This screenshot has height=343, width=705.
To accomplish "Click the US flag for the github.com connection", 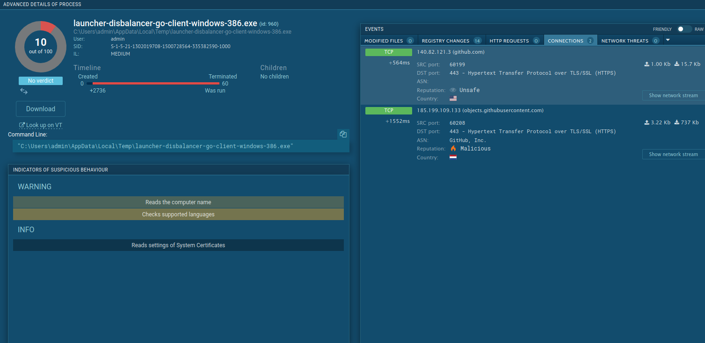I will click(x=453, y=99).
